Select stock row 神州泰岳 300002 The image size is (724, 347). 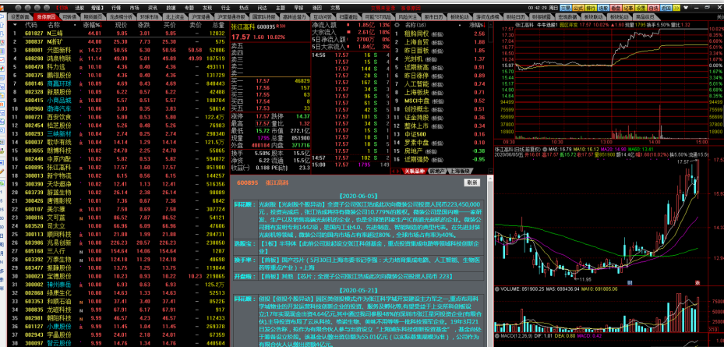pyautogui.click(x=118, y=285)
